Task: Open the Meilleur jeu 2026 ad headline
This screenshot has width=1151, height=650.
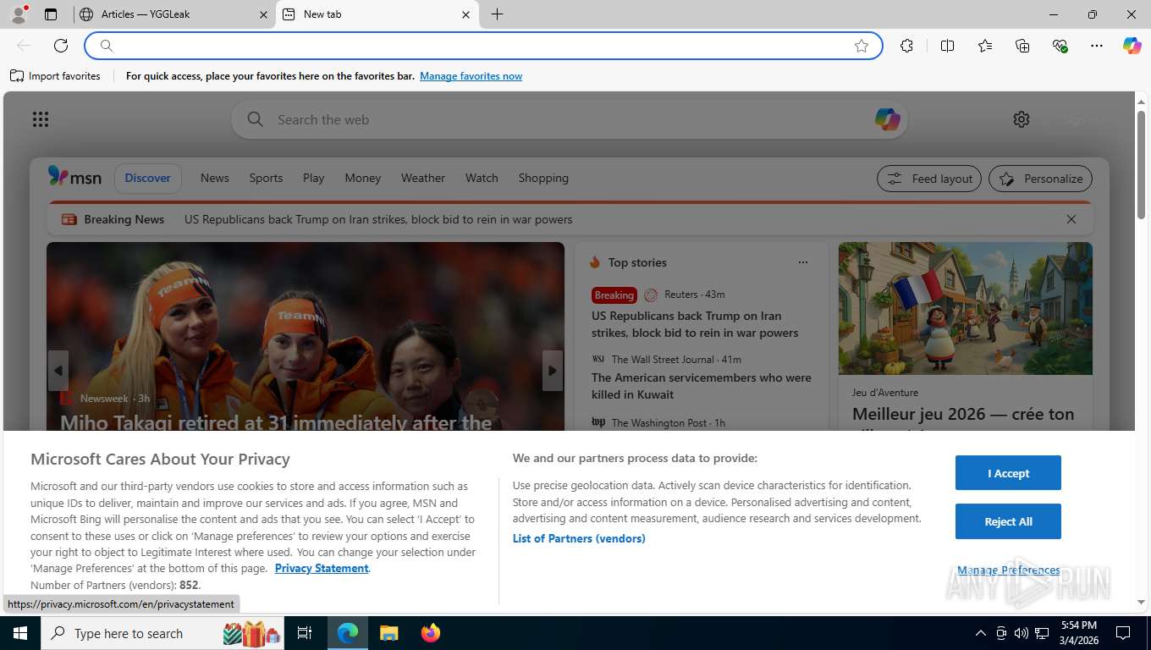Action: click(963, 415)
